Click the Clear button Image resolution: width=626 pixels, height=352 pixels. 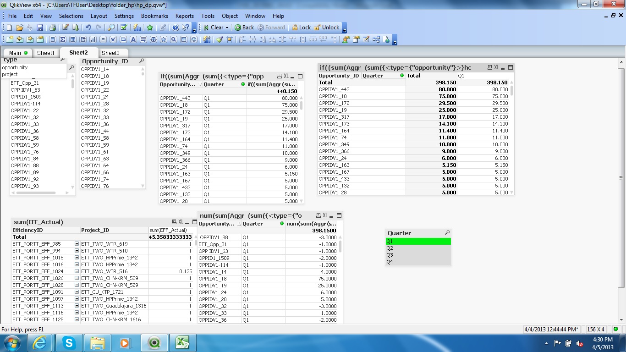[213, 27]
